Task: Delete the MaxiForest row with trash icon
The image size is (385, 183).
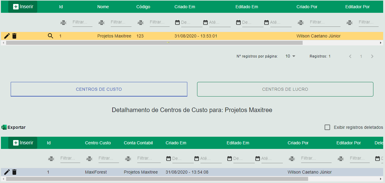Action: [x=14, y=172]
